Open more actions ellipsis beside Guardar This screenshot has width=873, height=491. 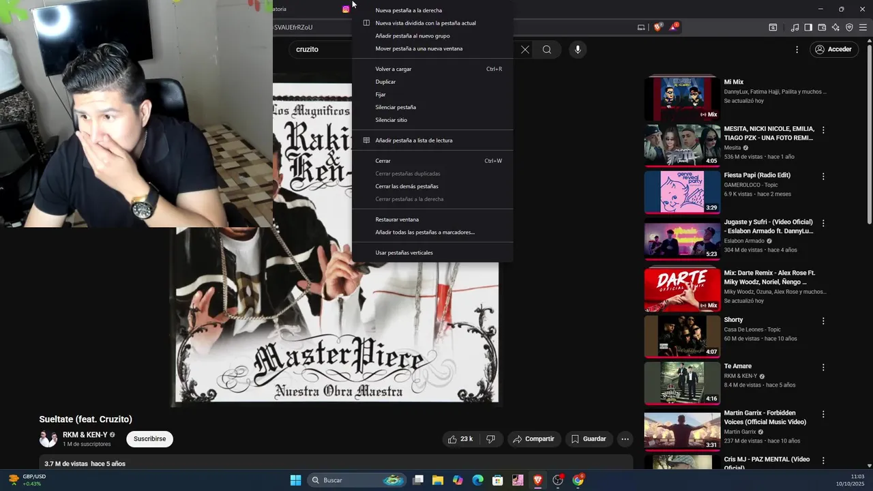(625, 439)
